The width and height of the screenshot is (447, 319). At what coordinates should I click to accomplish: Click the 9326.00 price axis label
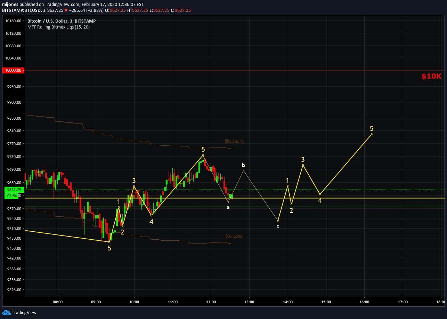tap(15, 290)
